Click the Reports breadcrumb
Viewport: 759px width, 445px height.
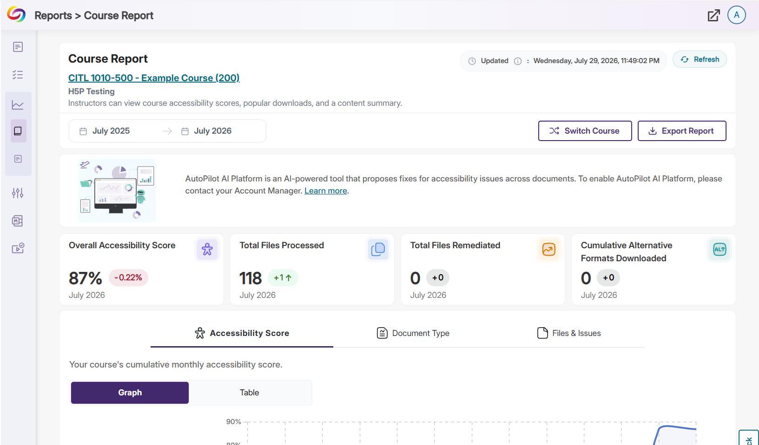coord(53,15)
